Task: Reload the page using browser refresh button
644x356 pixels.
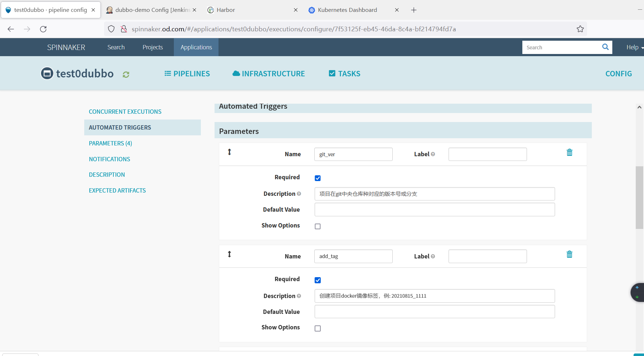Action: (x=43, y=29)
